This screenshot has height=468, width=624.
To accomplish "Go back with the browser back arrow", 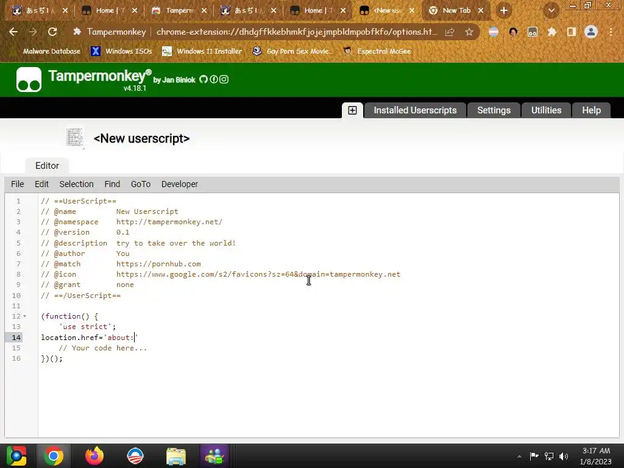I will (13, 32).
